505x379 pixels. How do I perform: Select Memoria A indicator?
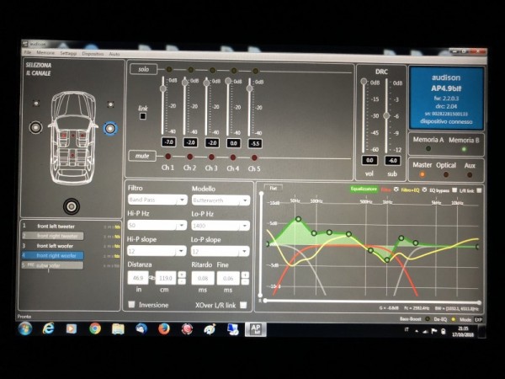tap(428, 148)
